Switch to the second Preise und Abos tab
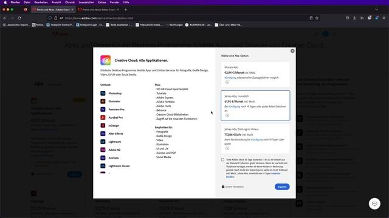This screenshot has width=389, height=218. (x=98, y=10)
